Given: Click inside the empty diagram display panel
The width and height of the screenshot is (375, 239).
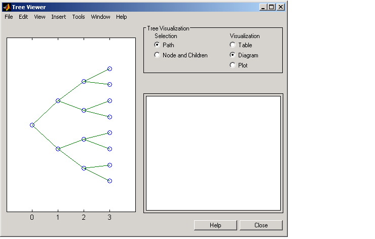Looking at the screenshot, I should [x=213, y=153].
